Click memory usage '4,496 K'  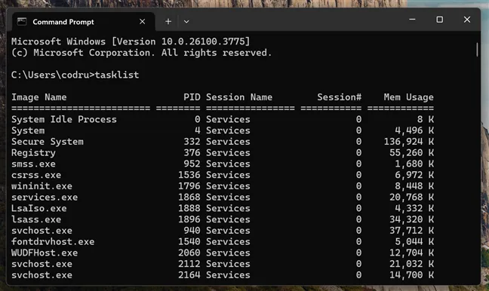pyautogui.click(x=414, y=130)
